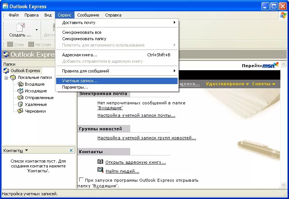
Task: Open the Вид menu
Action: [48, 15]
